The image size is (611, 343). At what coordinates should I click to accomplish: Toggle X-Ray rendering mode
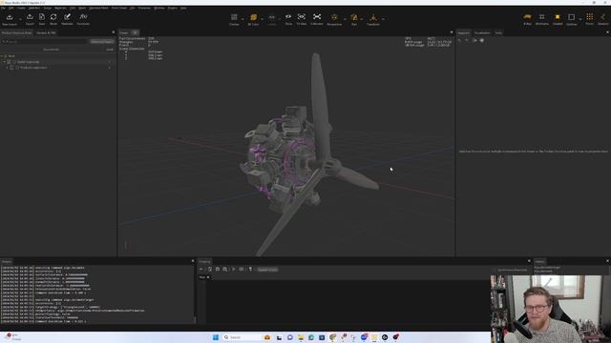tap(527, 18)
